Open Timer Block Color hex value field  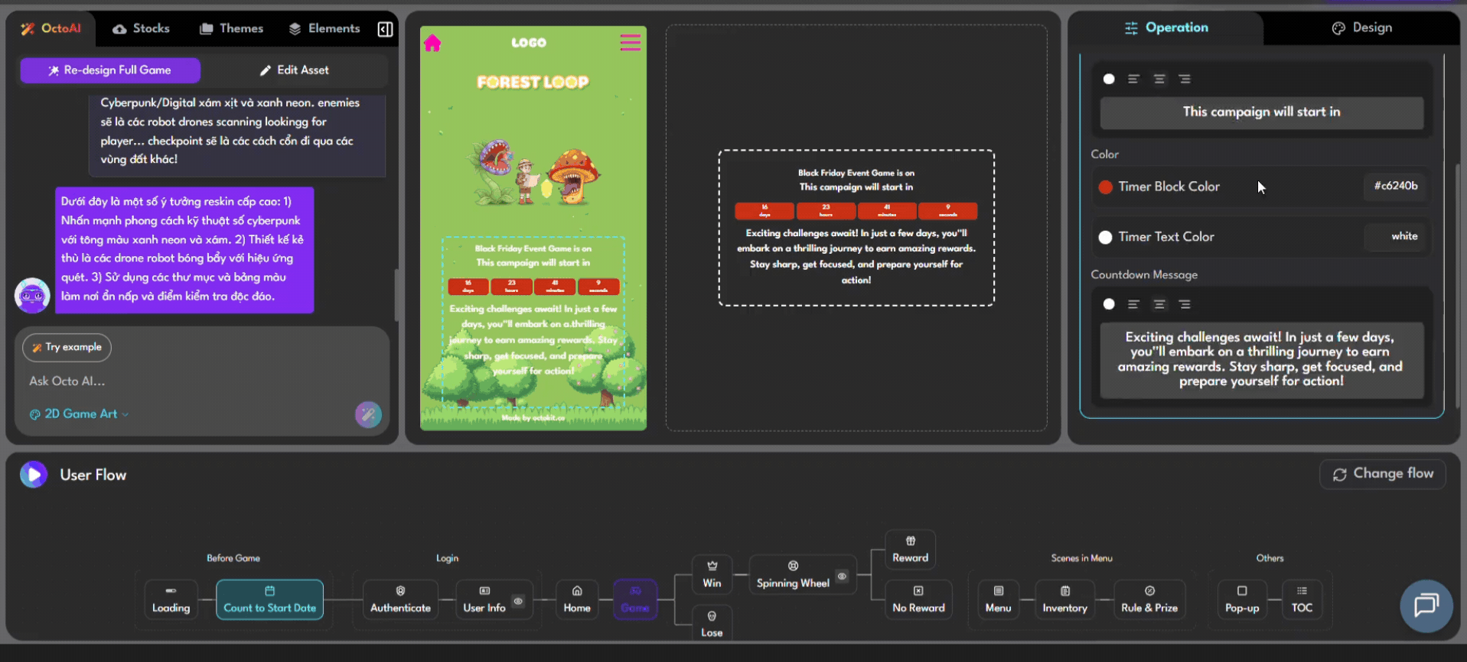1395,186
